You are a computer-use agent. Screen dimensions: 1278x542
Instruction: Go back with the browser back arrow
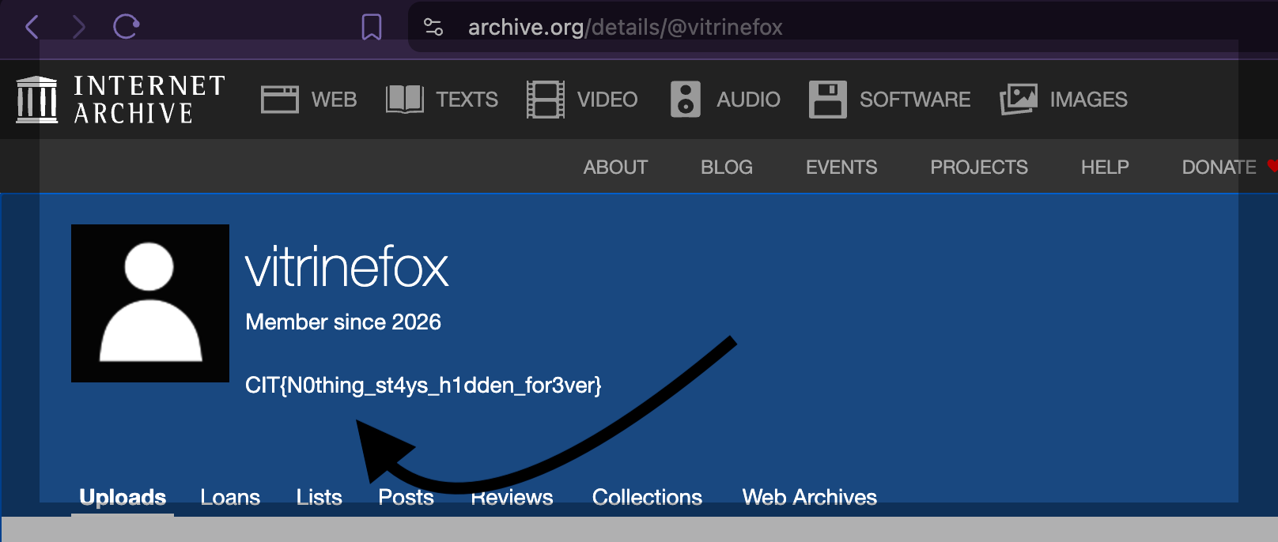[32, 27]
